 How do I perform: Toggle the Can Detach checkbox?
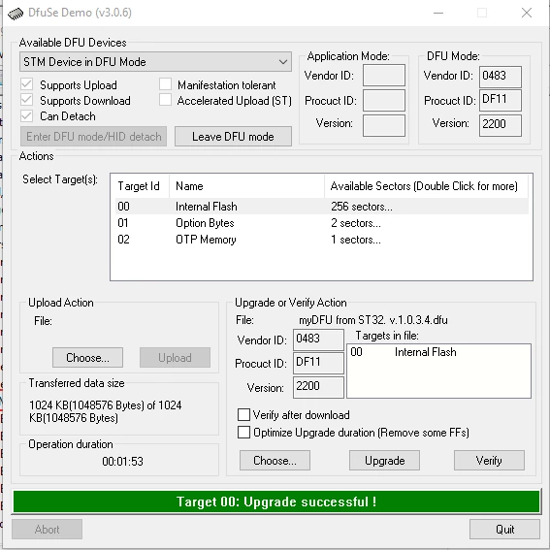coord(26,115)
